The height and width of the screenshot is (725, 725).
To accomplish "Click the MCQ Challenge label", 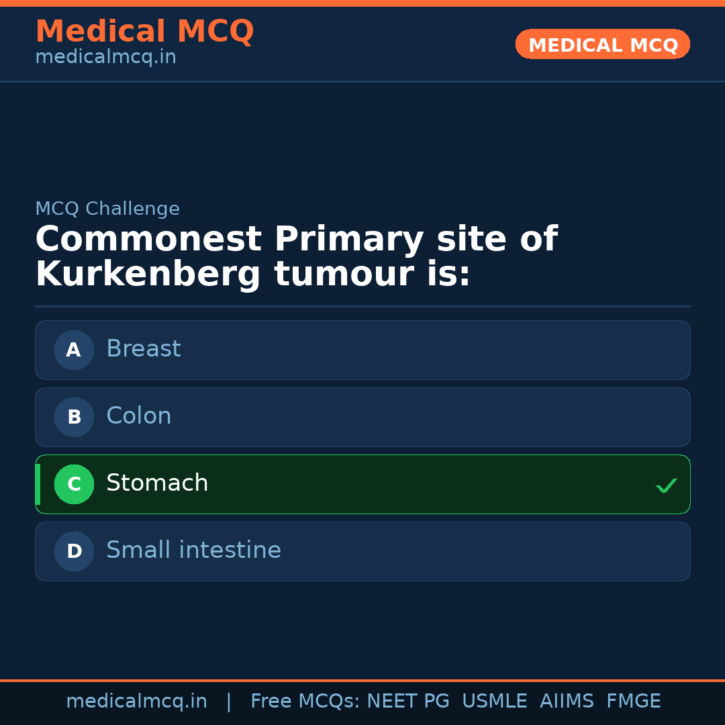I will pyautogui.click(x=107, y=209).
